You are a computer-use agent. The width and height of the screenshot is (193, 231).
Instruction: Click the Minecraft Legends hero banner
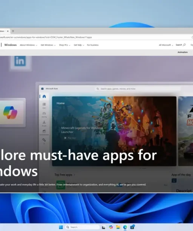[x=114, y=131]
